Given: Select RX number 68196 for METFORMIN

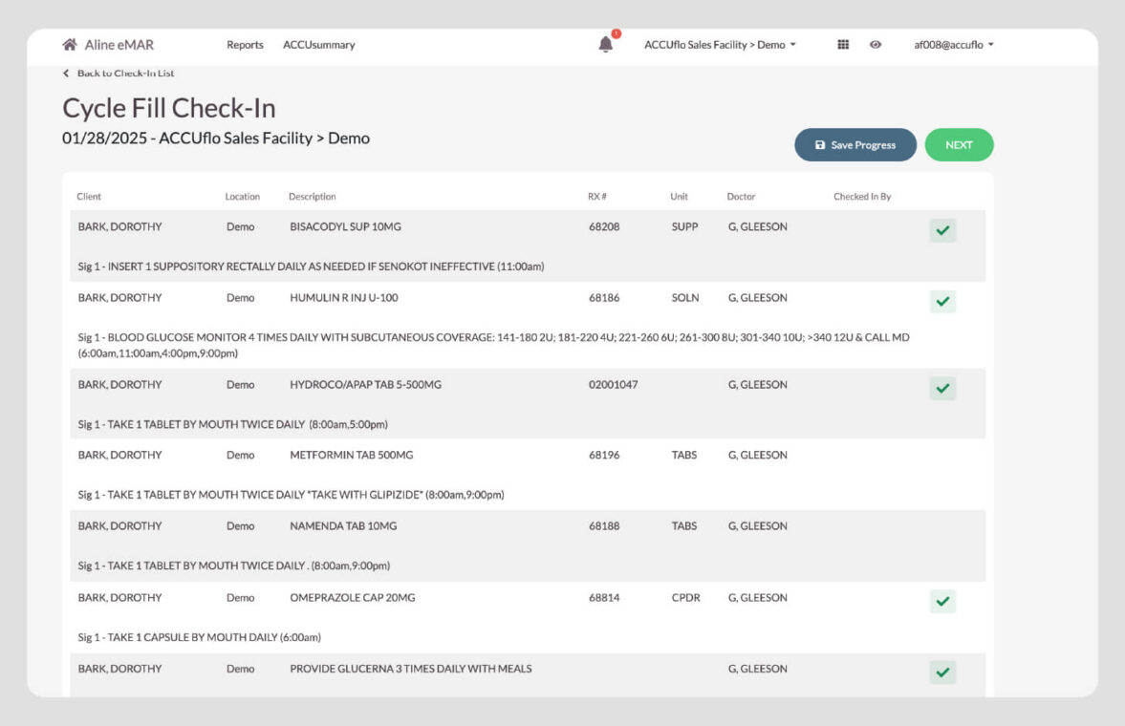Looking at the screenshot, I should point(602,455).
